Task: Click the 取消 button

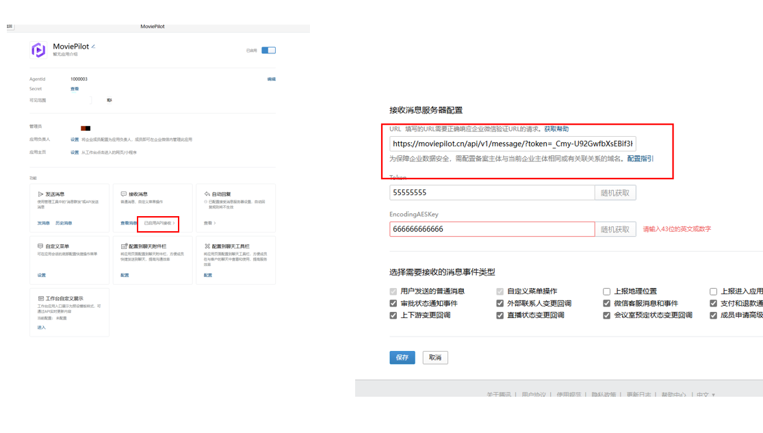Action: coord(435,358)
